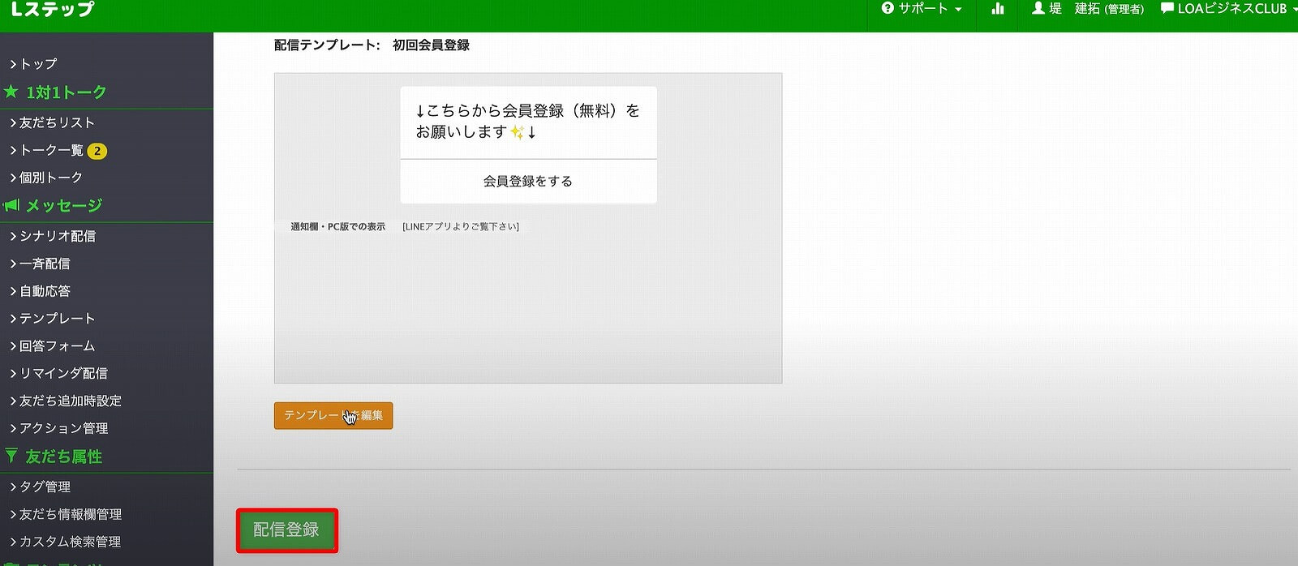Image resolution: width=1298 pixels, height=566 pixels.
Task: Open the LOAビジネスCLUB account dropdown
Action: (x=1228, y=9)
